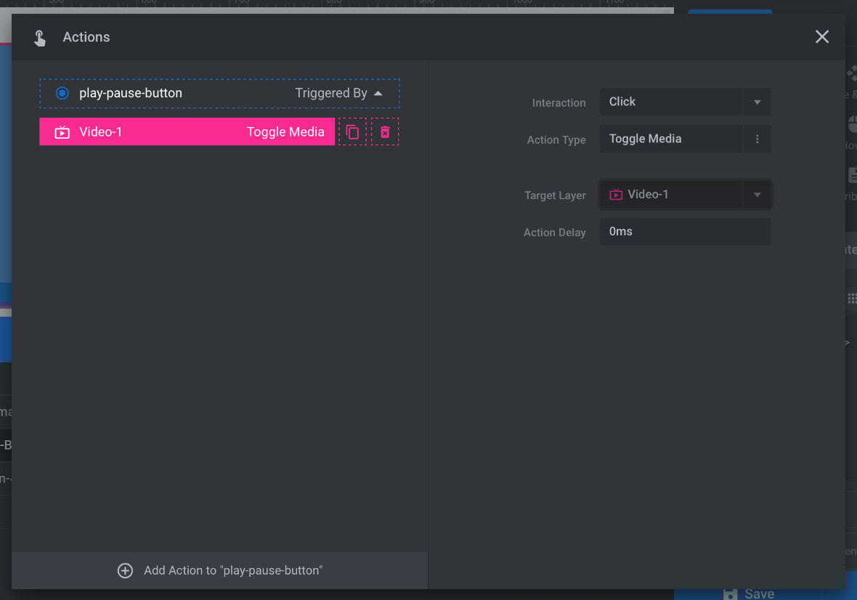Open the Target Layer dropdown Video-1

pyautogui.click(x=686, y=195)
